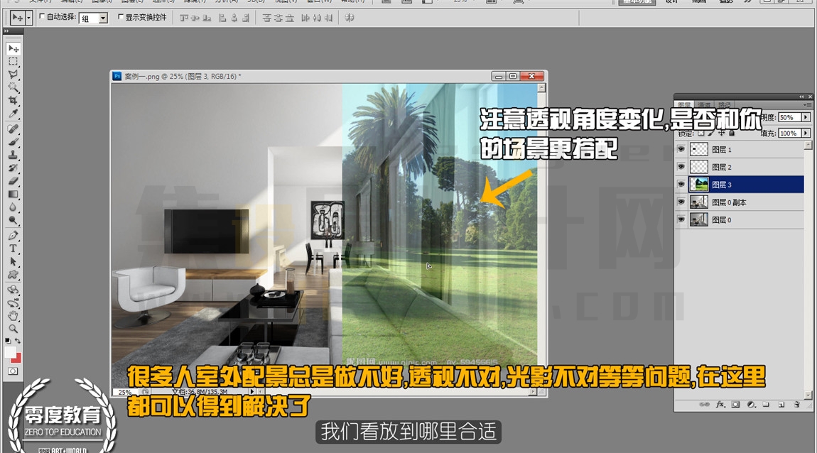Expand the opacity 50% slider arrow
The width and height of the screenshot is (817, 453).
pyautogui.click(x=806, y=117)
